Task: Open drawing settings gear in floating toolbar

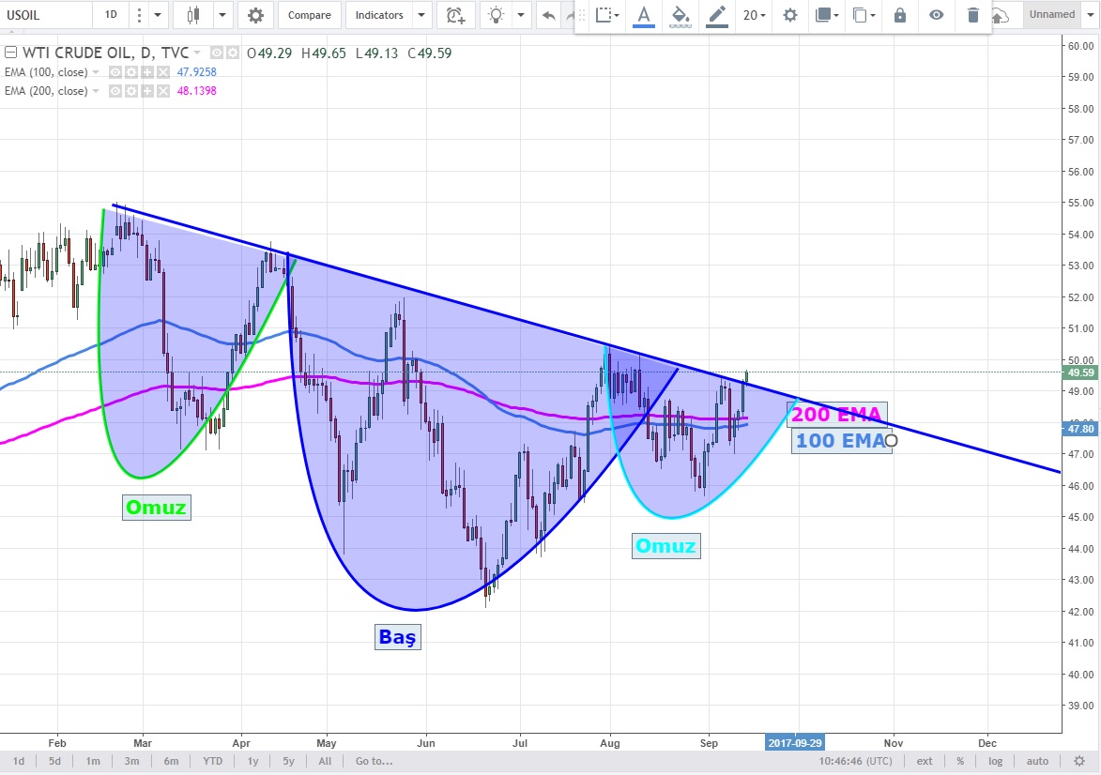Action: tap(790, 15)
